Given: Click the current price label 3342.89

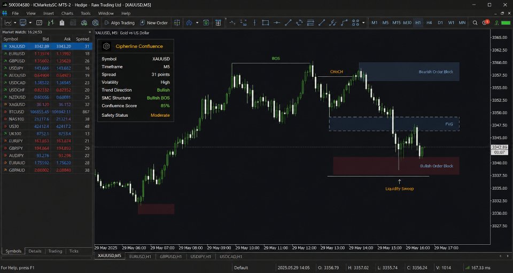Looking at the screenshot, I should pos(499,147).
